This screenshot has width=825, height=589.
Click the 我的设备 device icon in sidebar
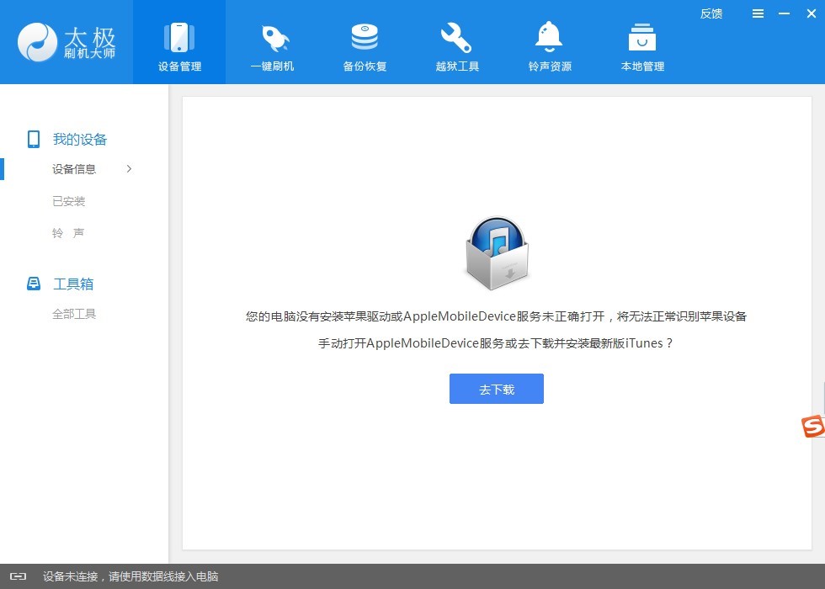[x=32, y=139]
